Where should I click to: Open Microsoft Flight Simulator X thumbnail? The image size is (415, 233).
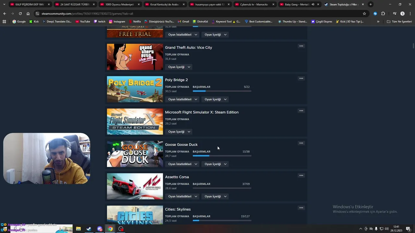(x=135, y=122)
